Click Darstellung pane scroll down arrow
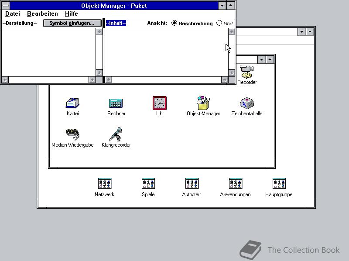Image resolution: width=349 pixels, height=261 pixels. tap(99, 73)
